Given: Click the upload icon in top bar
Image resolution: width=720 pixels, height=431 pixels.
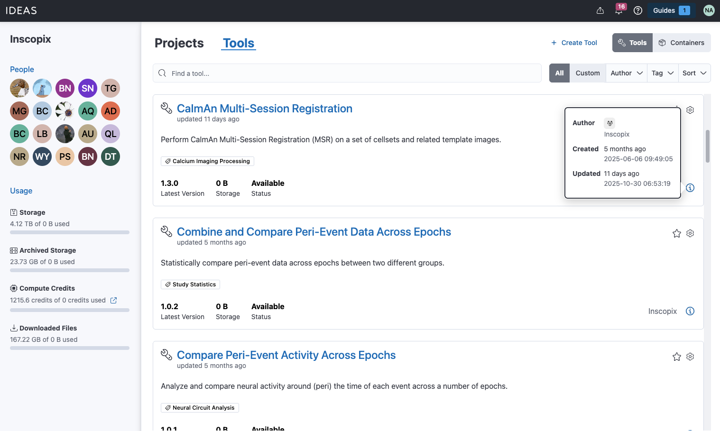Looking at the screenshot, I should click(600, 10).
